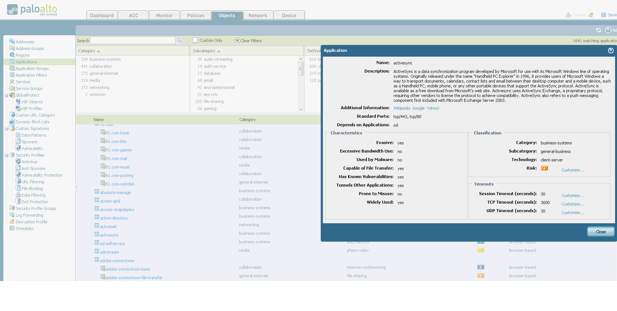The width and height of the screenshot is (617, 311).
Task: Customize the TCP Timeout
Action: coord(572,204)
